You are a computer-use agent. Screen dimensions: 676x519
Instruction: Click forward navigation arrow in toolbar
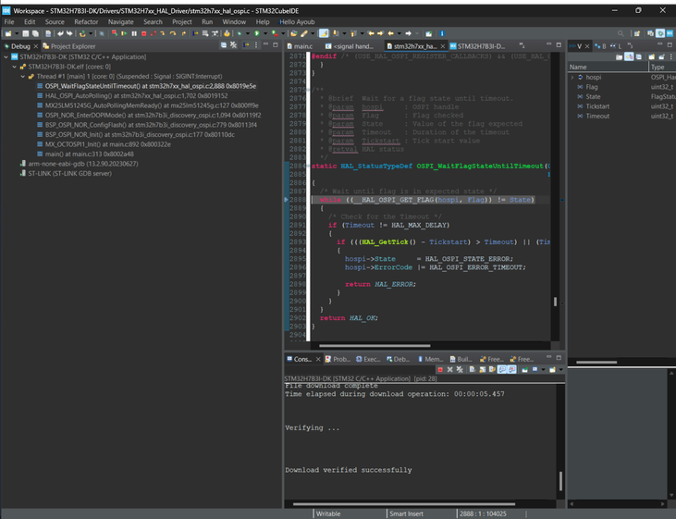coord(408,33)
